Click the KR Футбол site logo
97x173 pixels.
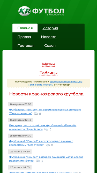41,11
